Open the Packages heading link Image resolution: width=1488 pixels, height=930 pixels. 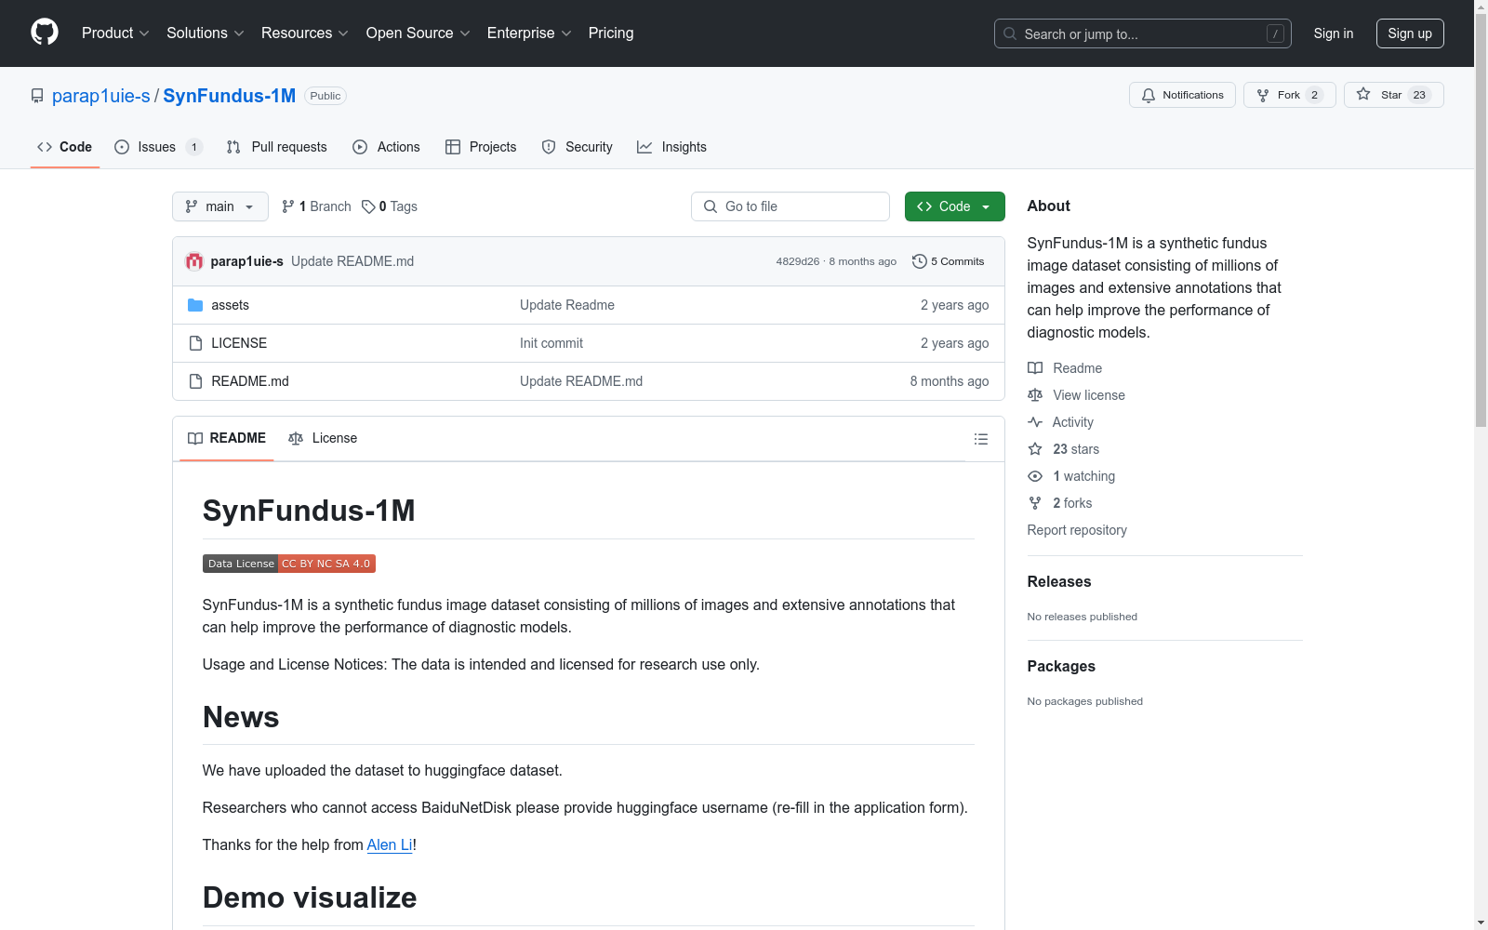point(1061,666)
